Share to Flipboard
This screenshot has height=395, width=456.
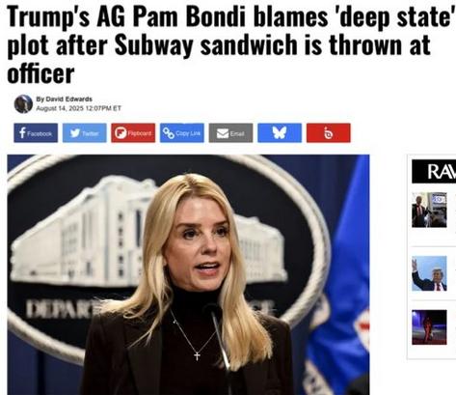[x=133, y=132]
